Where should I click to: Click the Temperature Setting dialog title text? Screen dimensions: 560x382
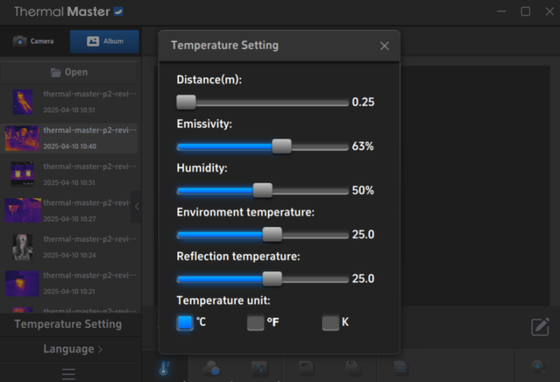coord(225,45)
